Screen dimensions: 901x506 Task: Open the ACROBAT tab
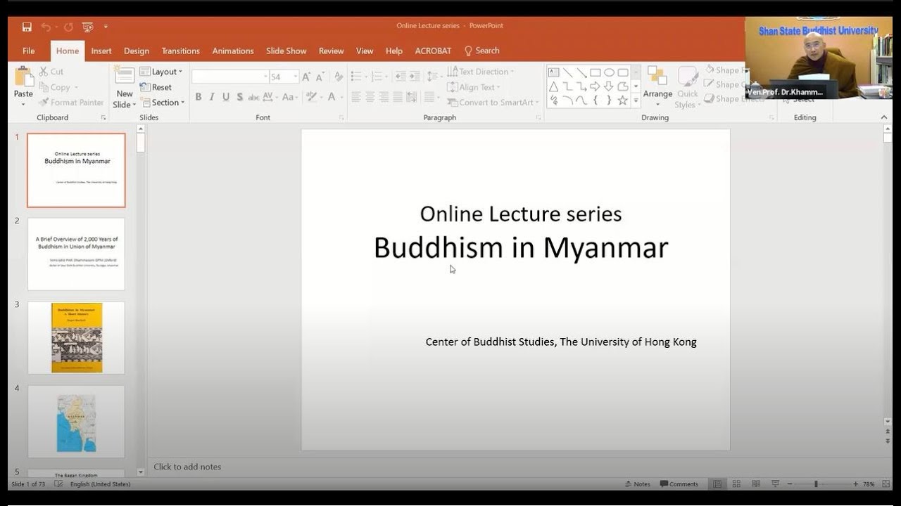[x=433, y=51]
